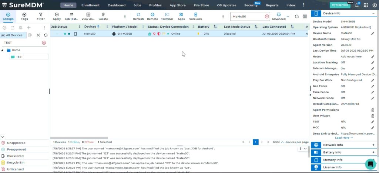The width and height of the screenshot is (379, 173).
Task: Open the Tags panel
Action: (x=24, y=16)
